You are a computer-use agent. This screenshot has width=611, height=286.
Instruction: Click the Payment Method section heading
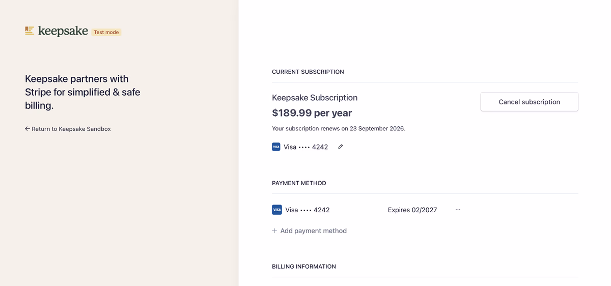tap(299, 183)
